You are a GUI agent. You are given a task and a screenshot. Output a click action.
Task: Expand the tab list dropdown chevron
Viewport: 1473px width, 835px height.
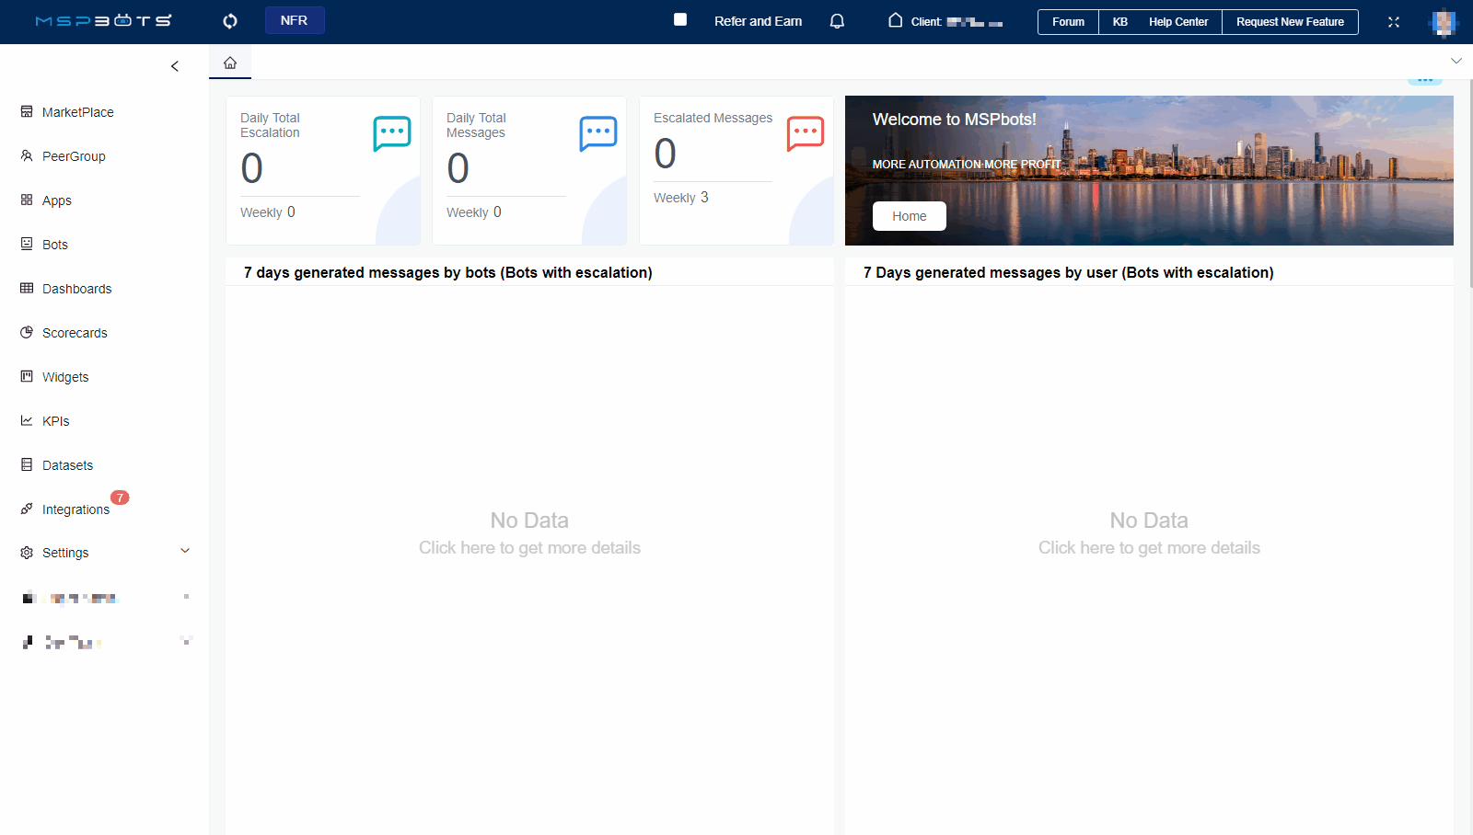[x=1456, y=61]
